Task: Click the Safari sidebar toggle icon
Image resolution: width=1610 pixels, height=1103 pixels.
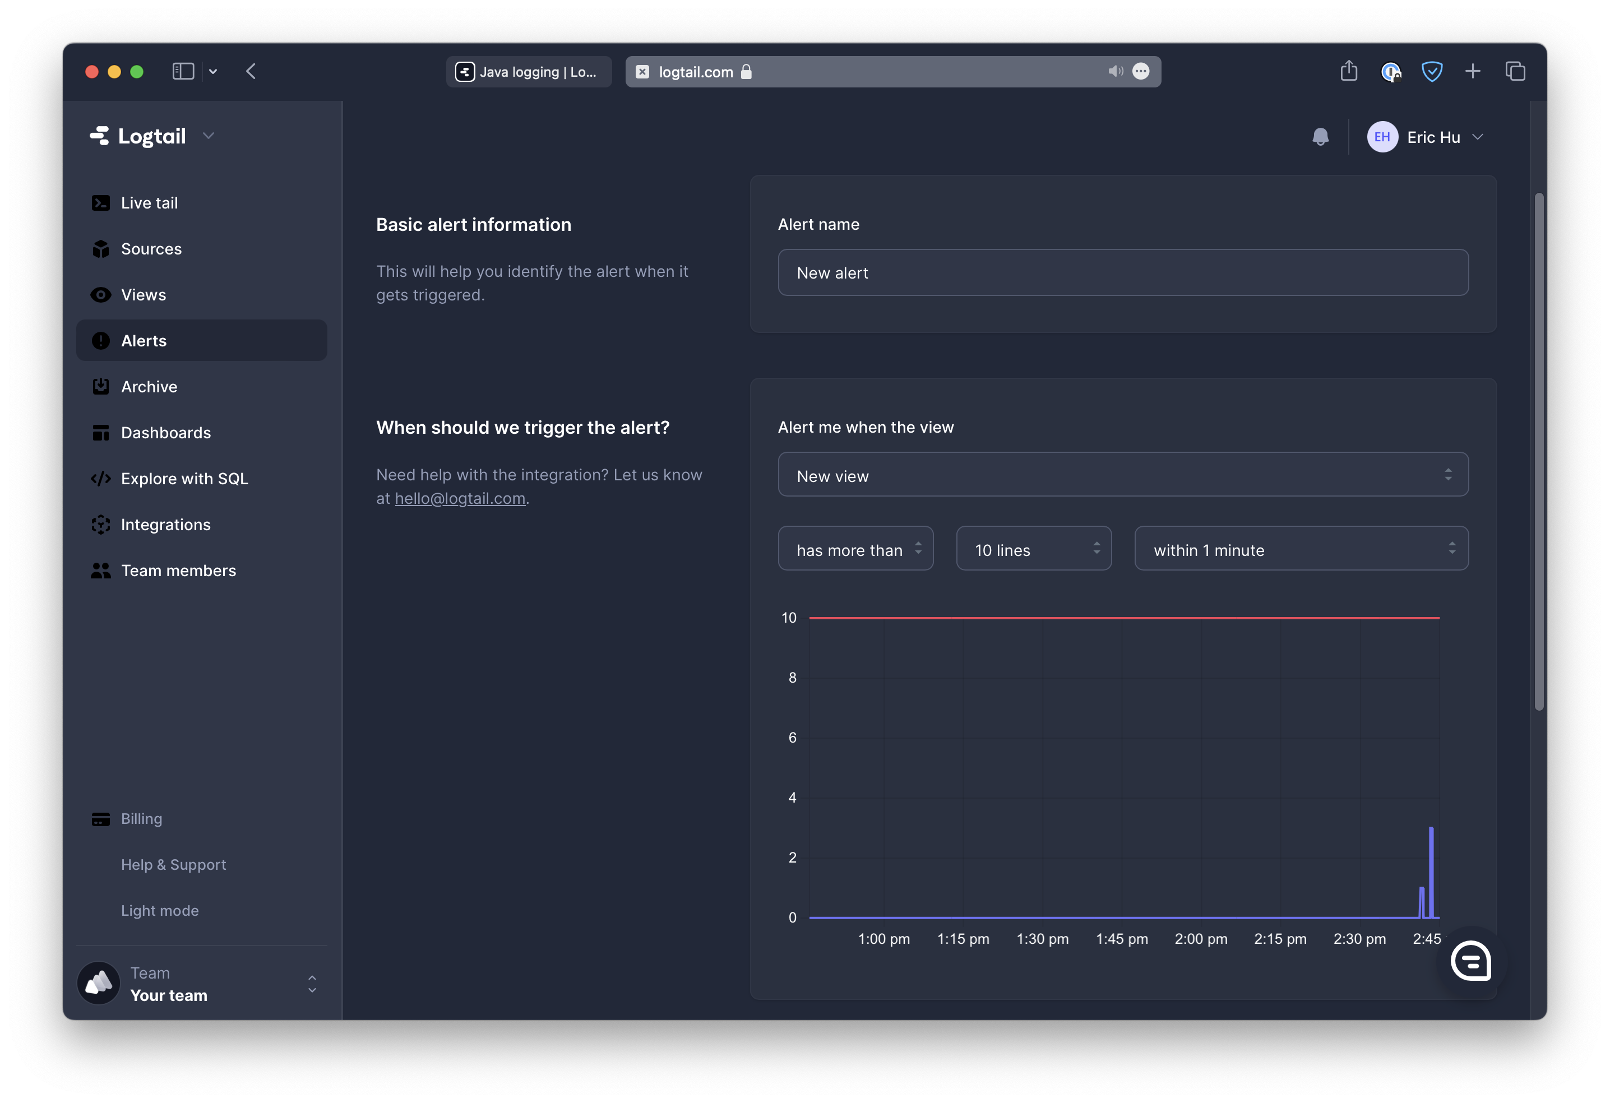Action: tap(183, 71)
